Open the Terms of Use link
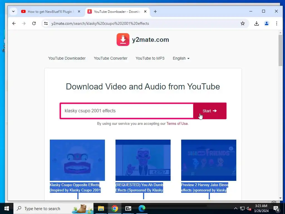This screenshot has width=285, height=214. click(177, 123)
